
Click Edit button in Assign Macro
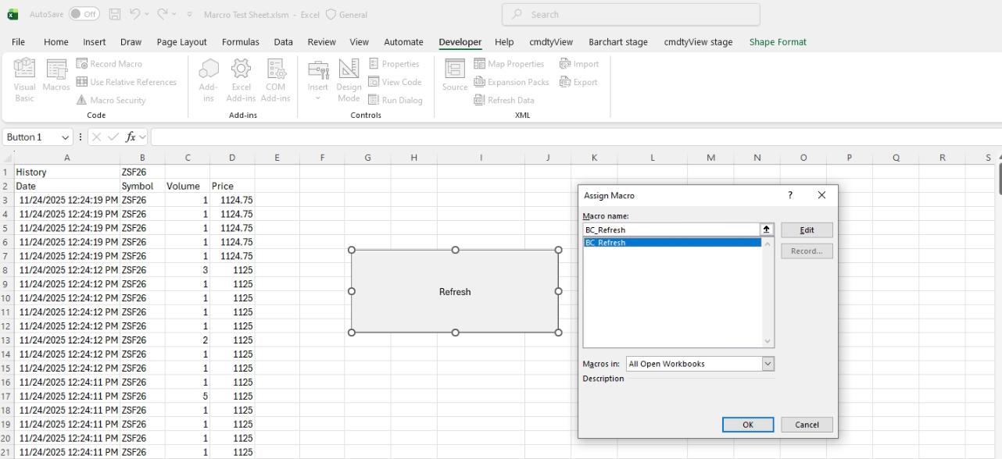807,230
